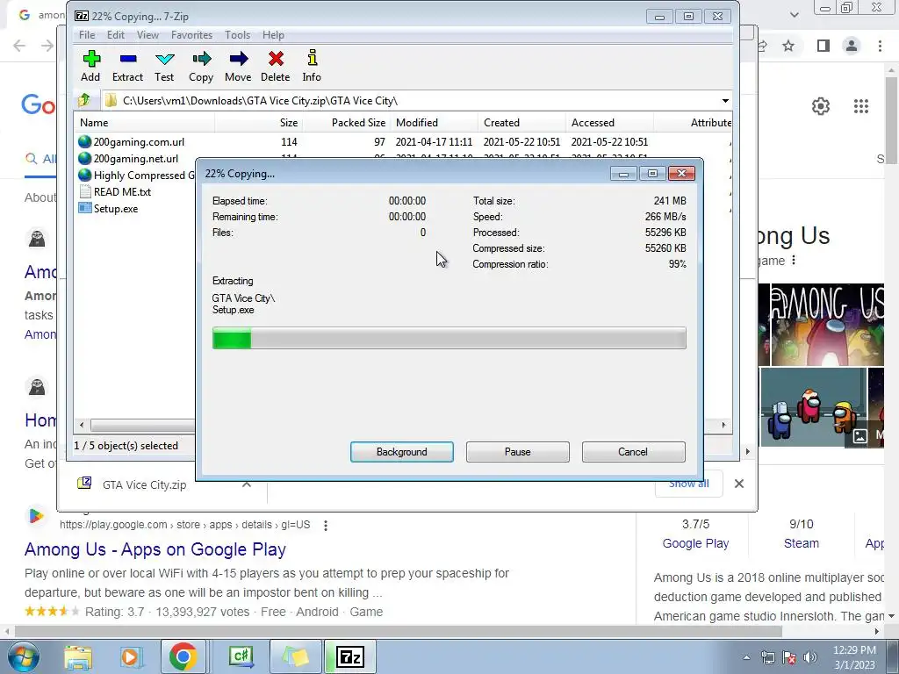899x674 pixels.
Task: Open the Edit menu
Action: click(x=115, y=35)
